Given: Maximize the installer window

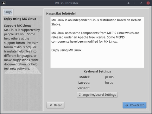Looking at the screenshot, I should pos(141,3).
